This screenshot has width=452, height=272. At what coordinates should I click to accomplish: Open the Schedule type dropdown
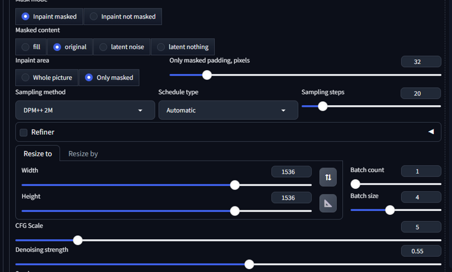coord(228,110)
